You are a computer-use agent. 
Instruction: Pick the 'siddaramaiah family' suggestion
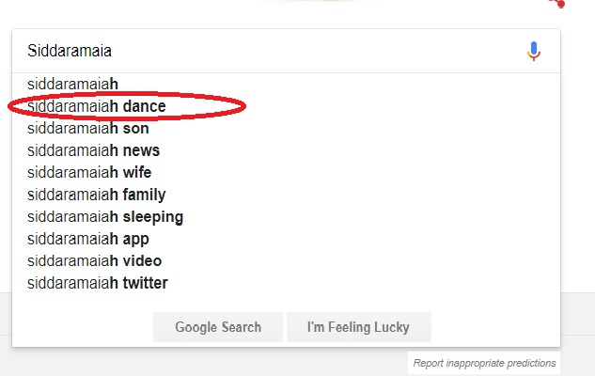[286, 195]
